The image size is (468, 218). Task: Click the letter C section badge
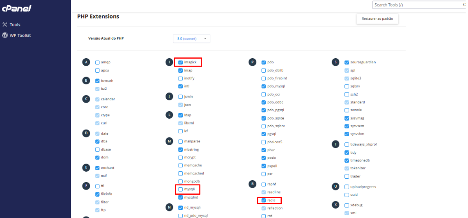[x=86, y=99]
